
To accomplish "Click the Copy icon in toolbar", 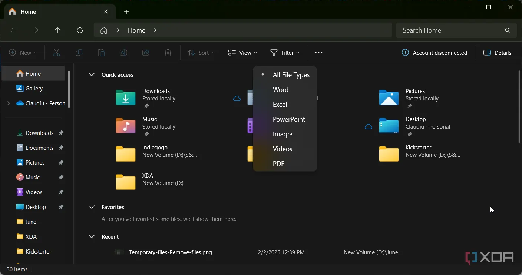I will (x=79, y=53).
